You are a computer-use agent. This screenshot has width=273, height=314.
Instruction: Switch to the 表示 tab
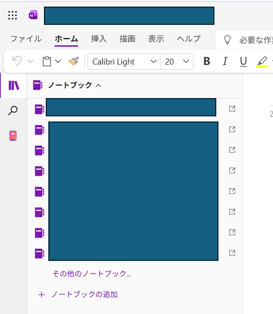[156, 39]
